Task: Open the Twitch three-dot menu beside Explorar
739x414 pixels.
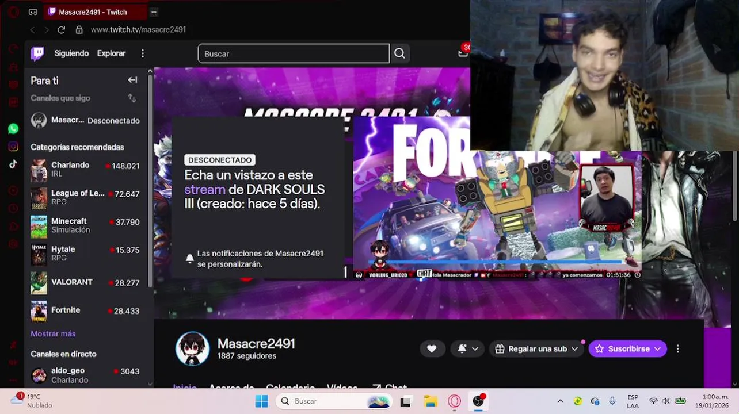Action: (x=143, y=53)
